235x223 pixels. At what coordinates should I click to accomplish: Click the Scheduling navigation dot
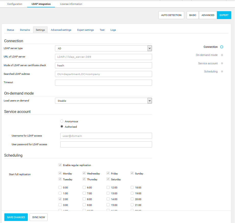click(x=222, y=72)
